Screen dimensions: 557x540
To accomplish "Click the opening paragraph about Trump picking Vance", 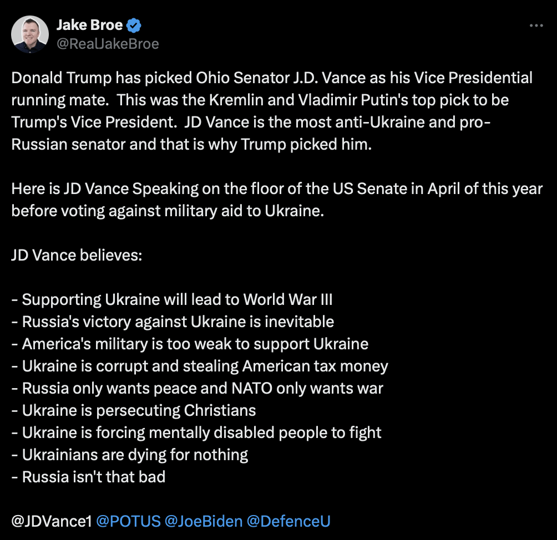I will click(x=272, y=111).
